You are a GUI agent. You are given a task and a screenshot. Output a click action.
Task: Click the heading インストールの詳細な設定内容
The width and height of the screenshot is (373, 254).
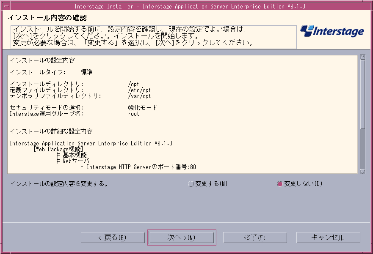[51, 131]
